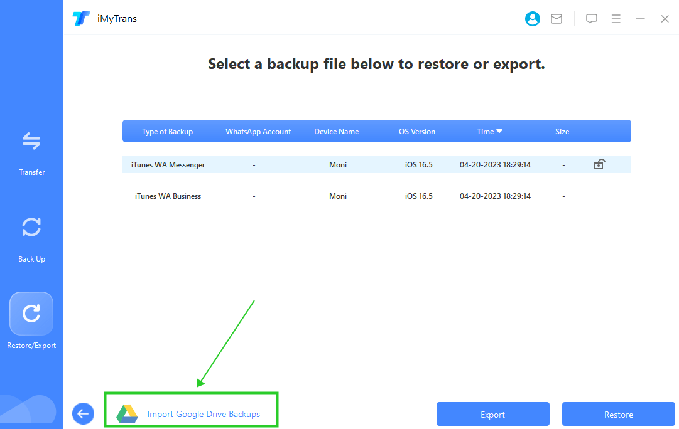Select the iTunes WA Business backup row
The height and width of the screenshot is (429, 679).
(376, 196)
